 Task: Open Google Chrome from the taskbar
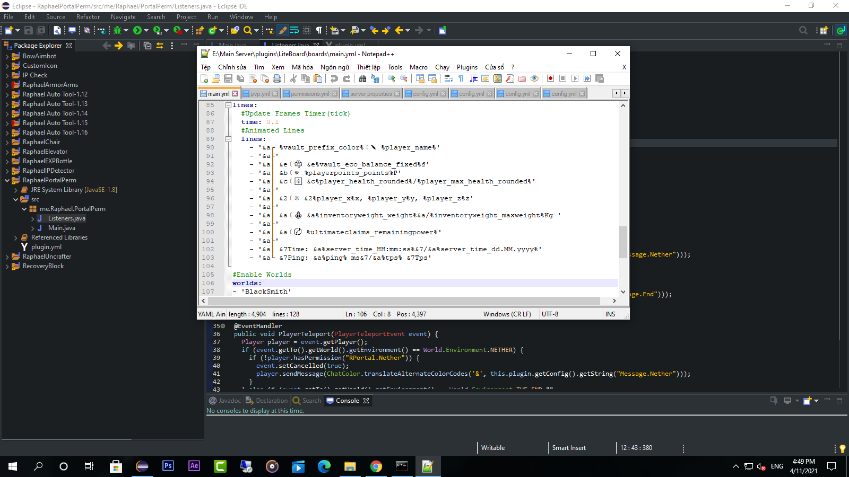tap(376, 466)
